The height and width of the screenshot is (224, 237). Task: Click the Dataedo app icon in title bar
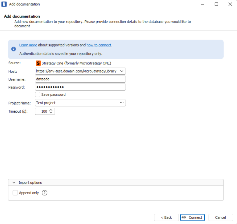click(x=4, y=4)
